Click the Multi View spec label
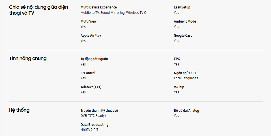This screenshot has width=271, height=136. point(89,21)
